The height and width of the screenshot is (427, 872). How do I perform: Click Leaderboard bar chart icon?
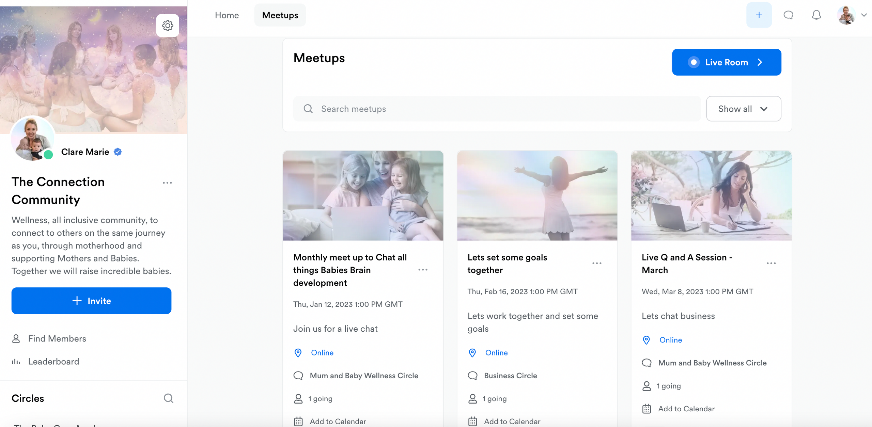tap(16, 361)
